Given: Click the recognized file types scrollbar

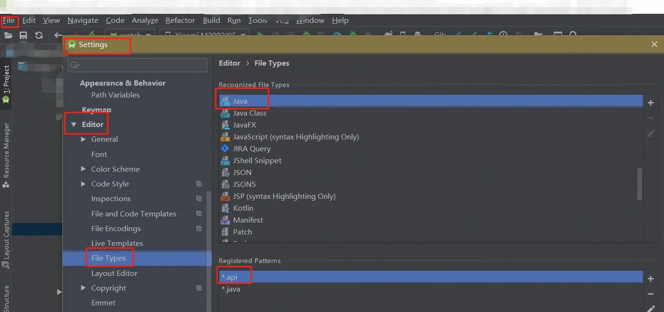Looking at the screenshot, I should (640, 184).
